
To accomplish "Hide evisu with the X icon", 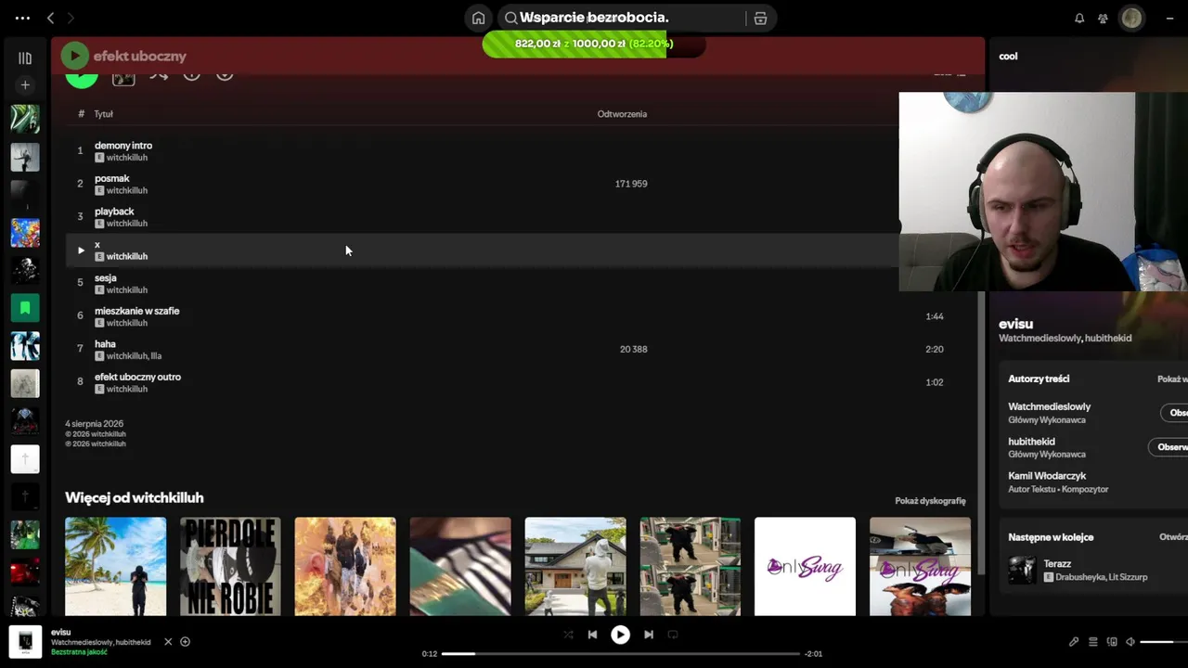I will click(x=168, y=641).
